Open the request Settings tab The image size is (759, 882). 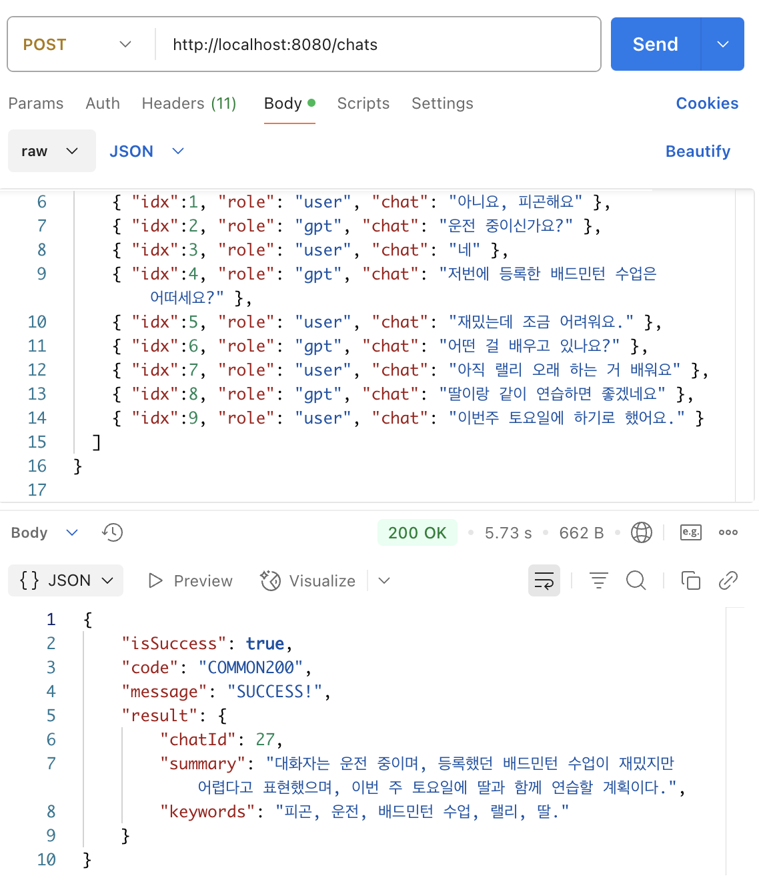(442, 103)
